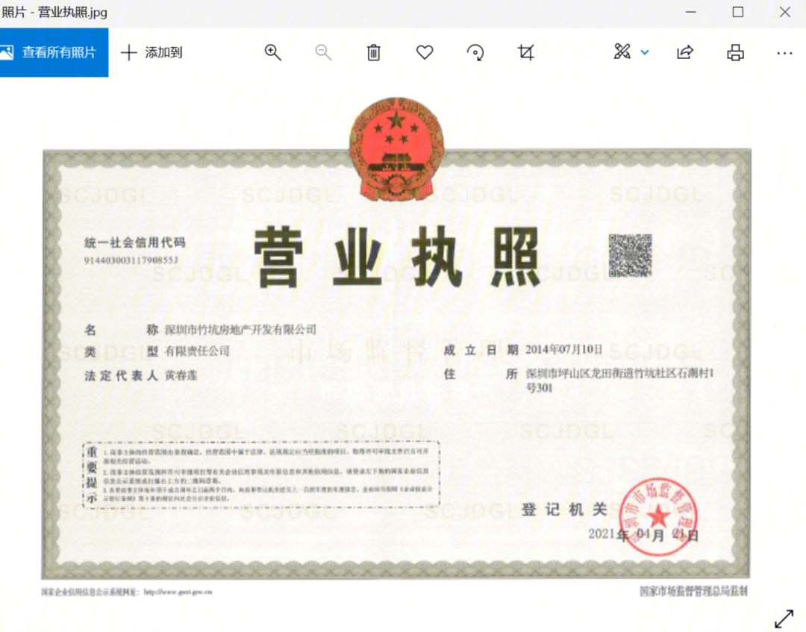Image resolution: width=806 pixels, height=632 pixels.
Task: Select the crop tool icon
Action: 526,52
